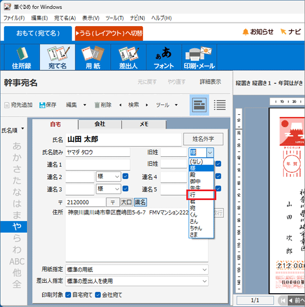Click the 県名 button
This screenshot has height=307, width=305.
coord(140,202)
